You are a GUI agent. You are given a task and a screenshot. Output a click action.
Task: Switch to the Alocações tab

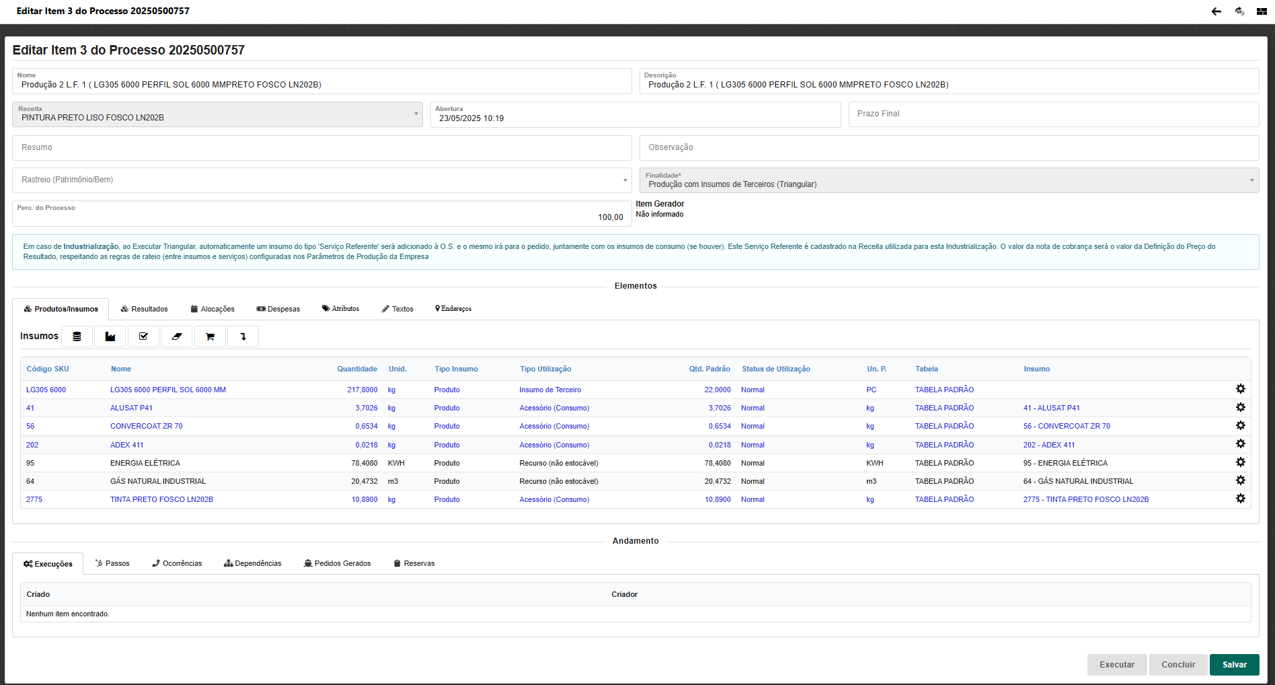pos(212,309)
